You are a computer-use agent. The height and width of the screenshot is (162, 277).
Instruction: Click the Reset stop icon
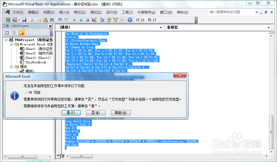[87, 20]
